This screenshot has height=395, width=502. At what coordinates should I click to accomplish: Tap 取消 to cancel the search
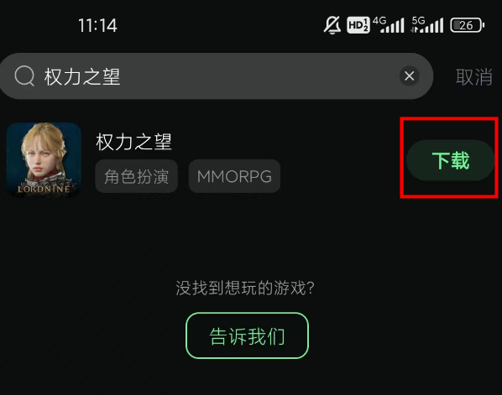[473, 77]
